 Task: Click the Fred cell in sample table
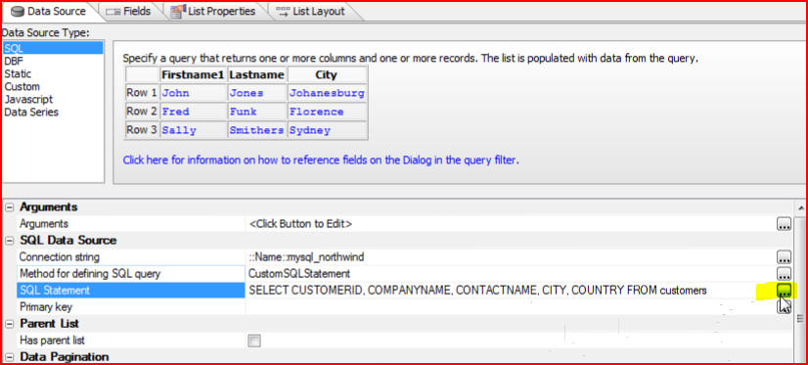[x=194, y=112]
